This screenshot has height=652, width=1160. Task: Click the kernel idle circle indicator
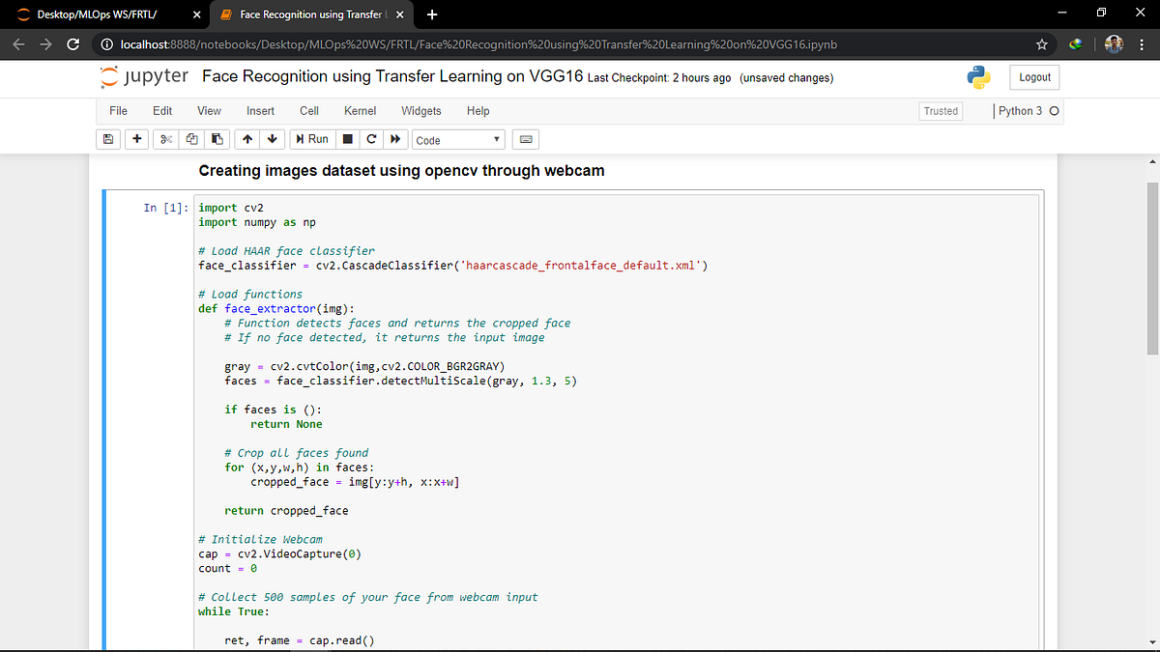(x=1054, y=111)
